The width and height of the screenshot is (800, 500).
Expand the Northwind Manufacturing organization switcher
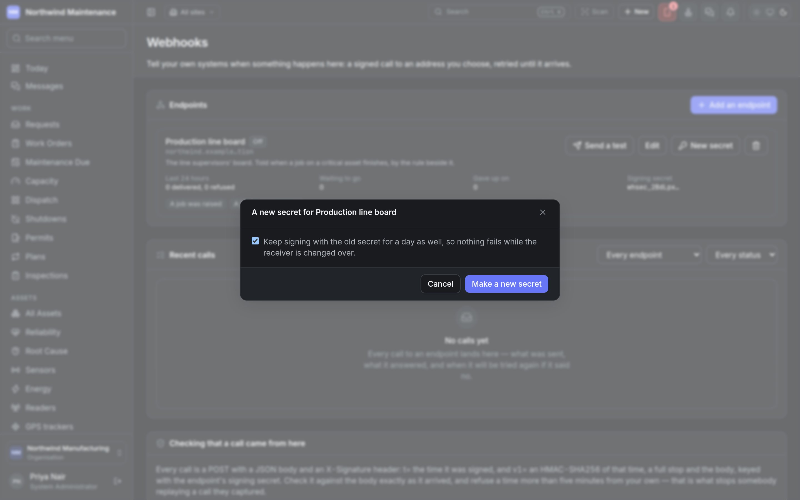(66, 452)
